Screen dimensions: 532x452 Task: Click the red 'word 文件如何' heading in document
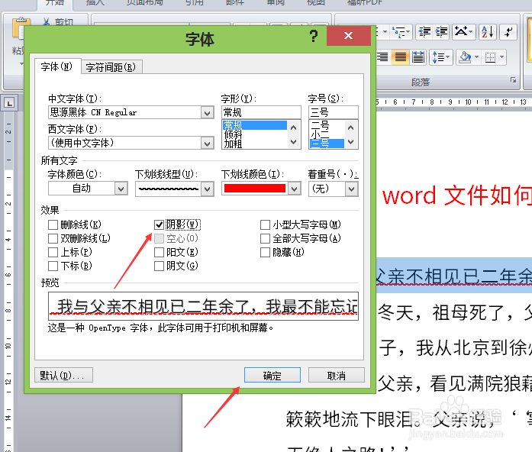457,195
